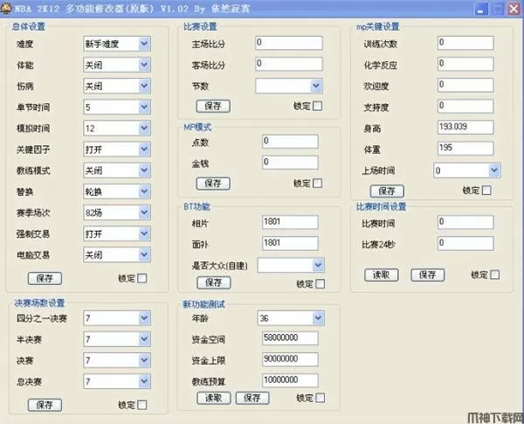Save the mp关键设置 values
The height and width of the screenshot is (424, 524).
[x=387, y=191]
